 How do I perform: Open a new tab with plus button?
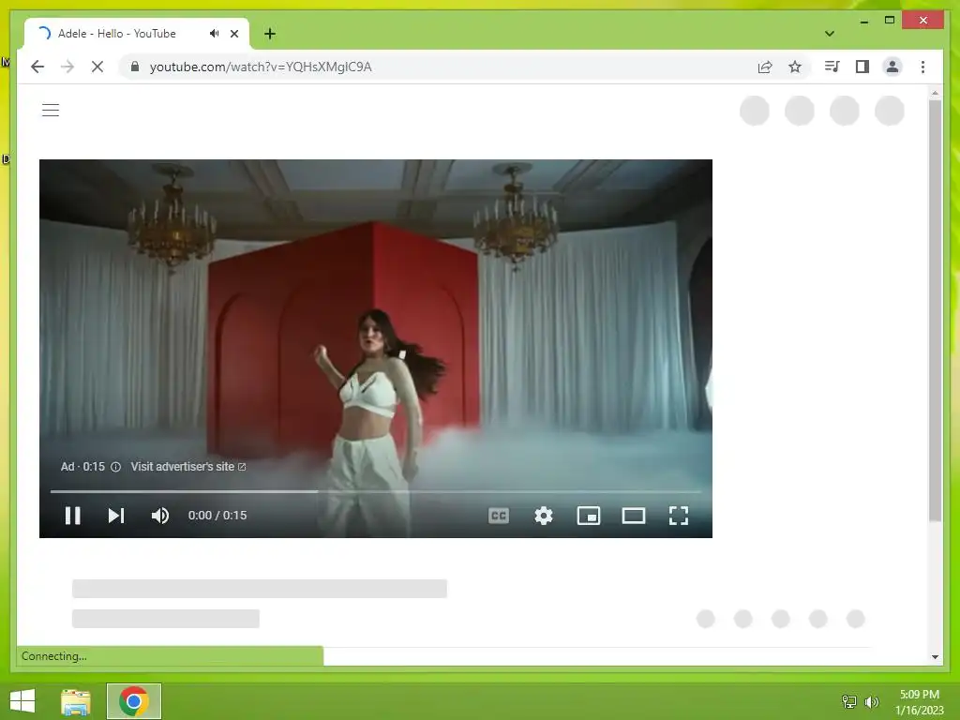pyautogui.click(x=270, y=34)
